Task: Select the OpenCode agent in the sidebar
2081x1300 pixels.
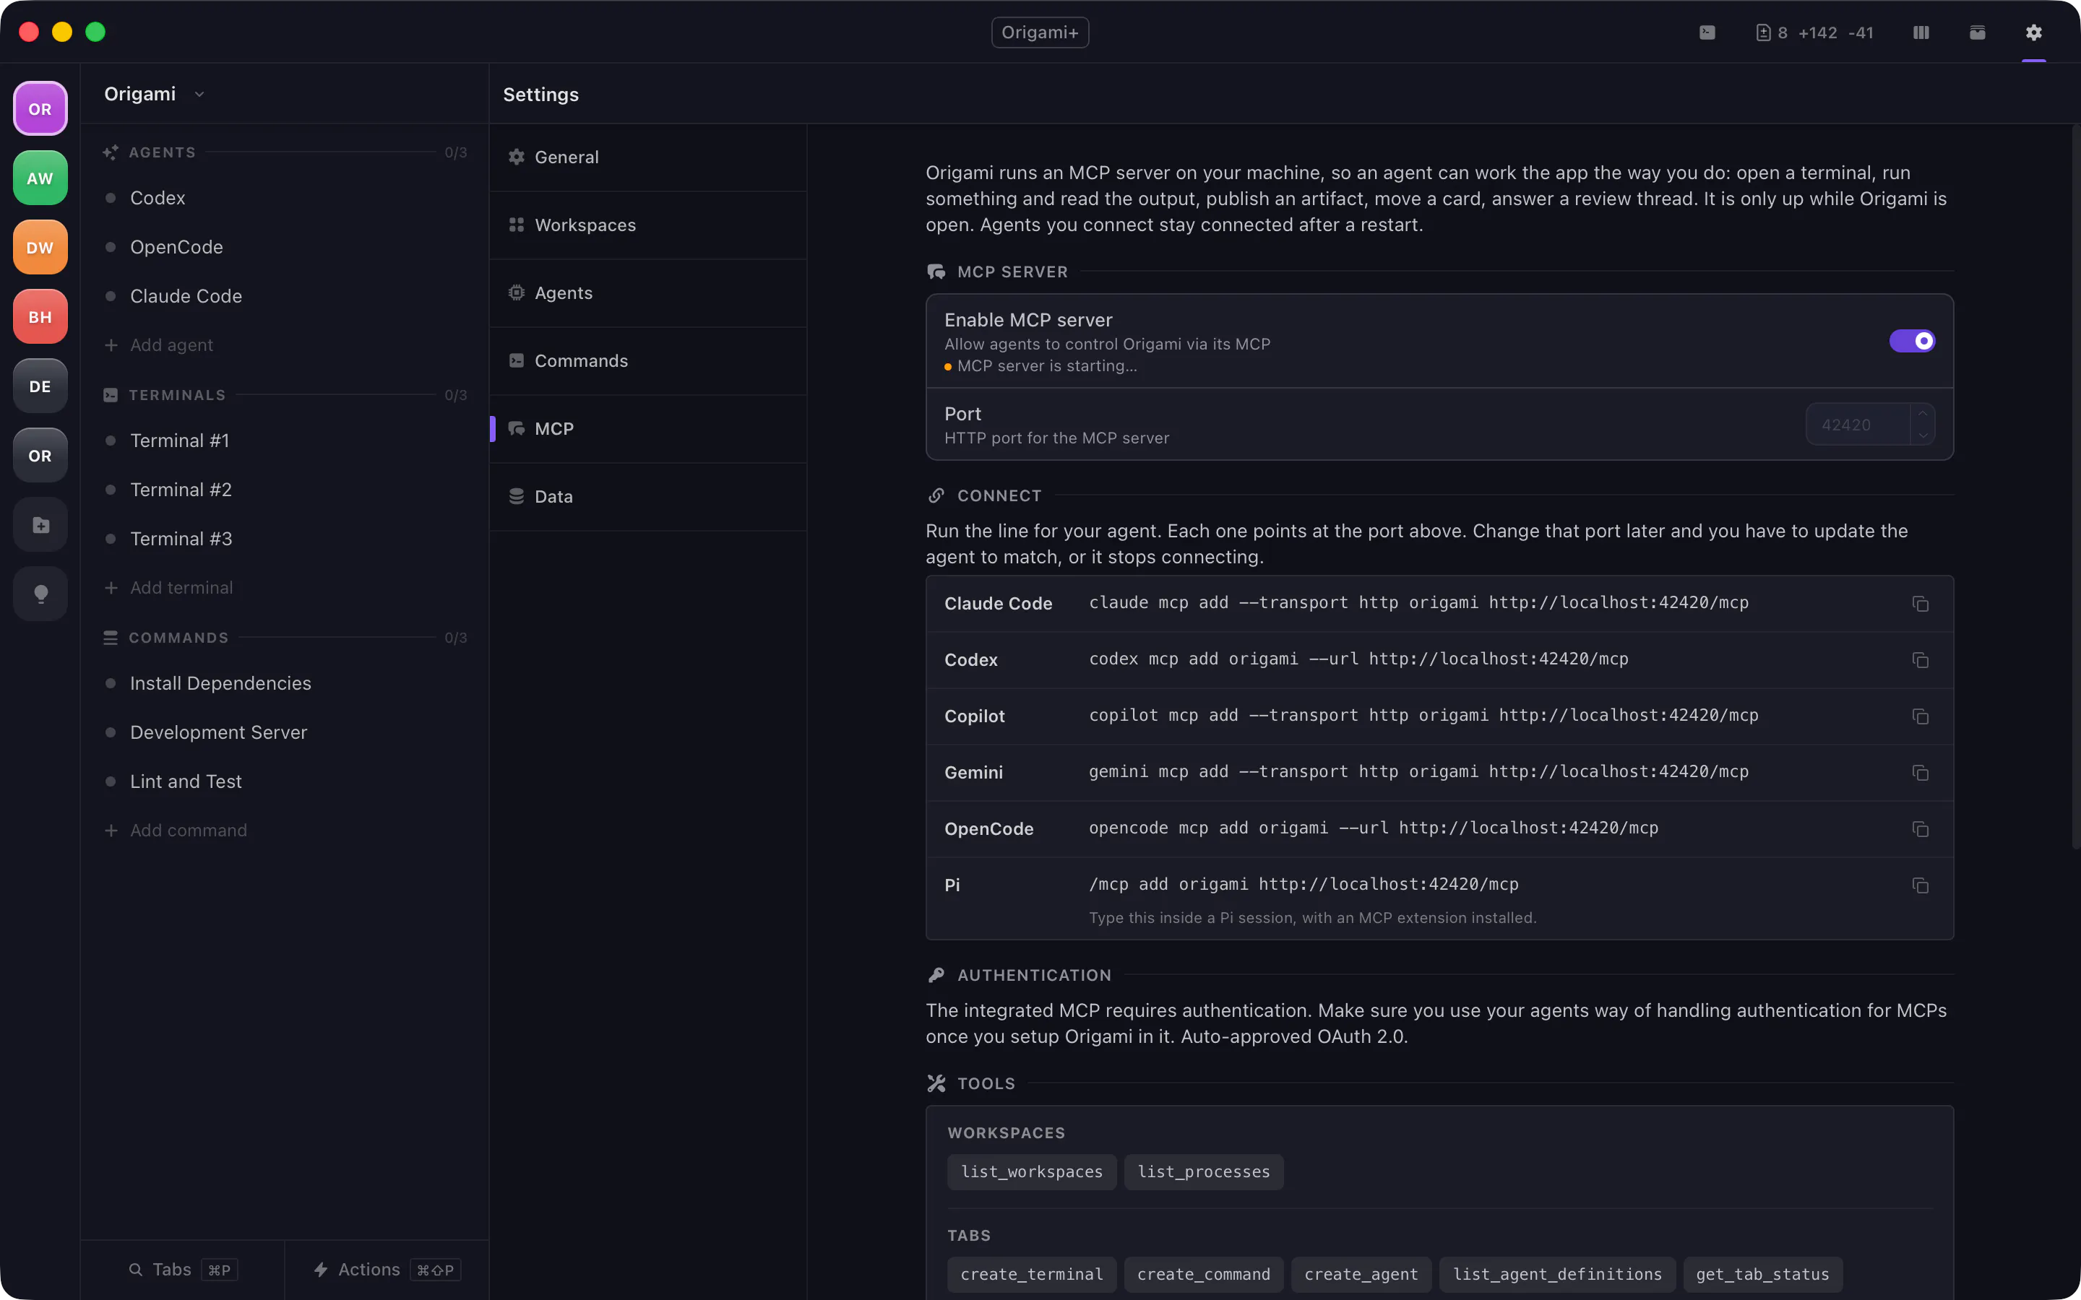Action: tap(285, 247)
